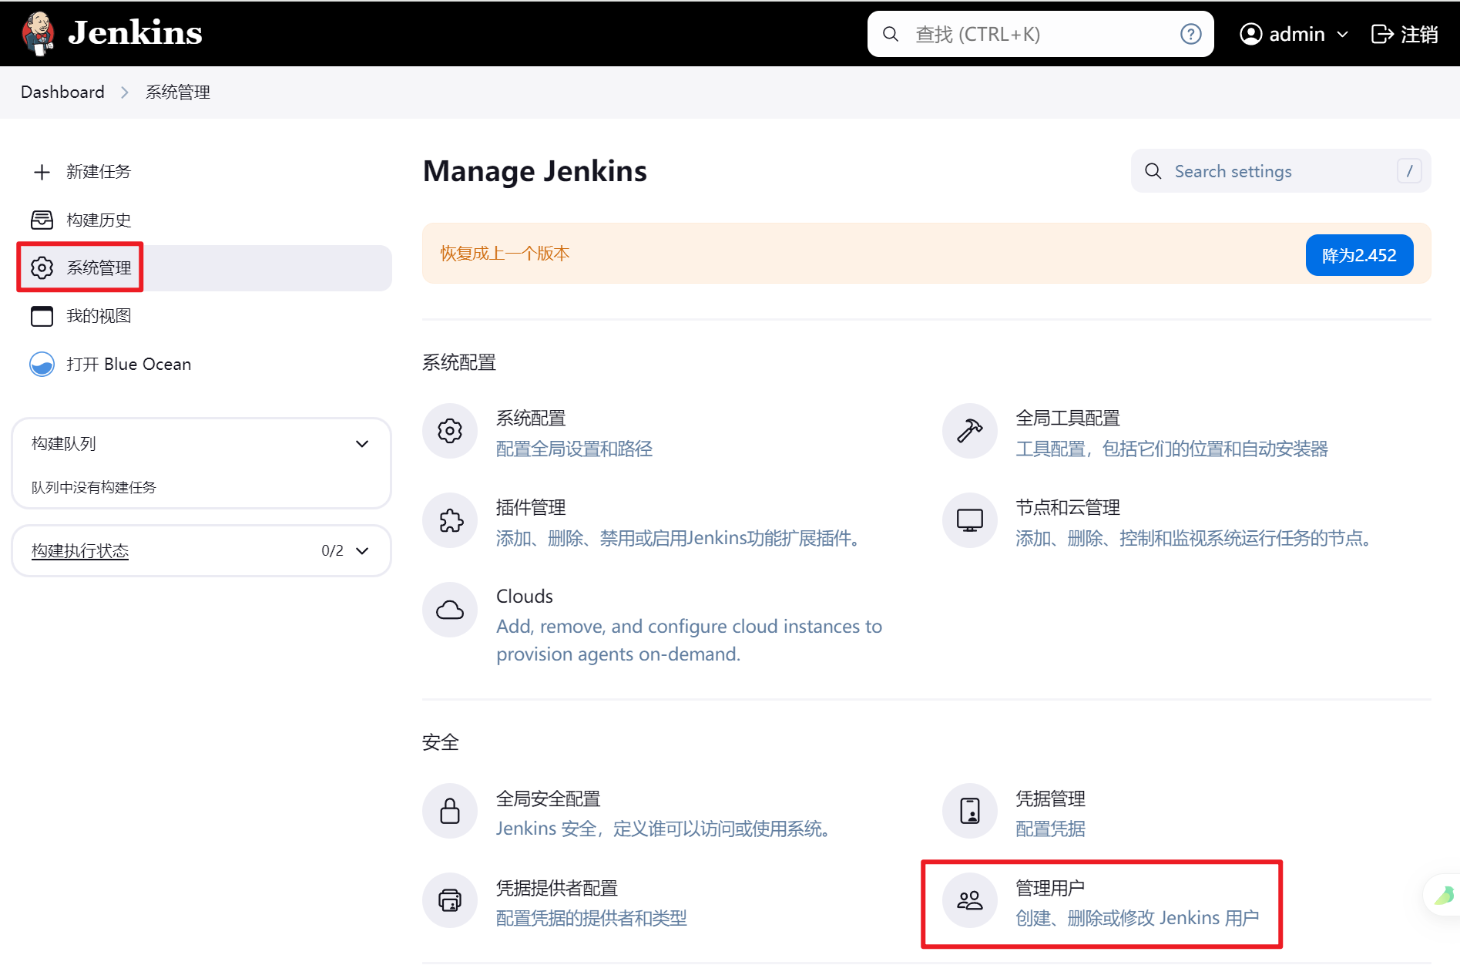The width and height of the screenshot is (1460, 965).
Task: Expand the admin dropdown chevron
Action: pos(1342,35)
